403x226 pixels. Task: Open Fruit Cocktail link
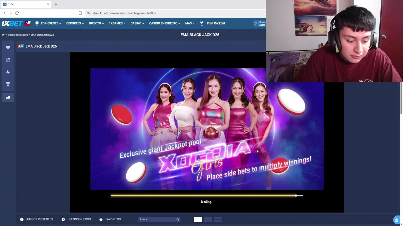(216, 23)
